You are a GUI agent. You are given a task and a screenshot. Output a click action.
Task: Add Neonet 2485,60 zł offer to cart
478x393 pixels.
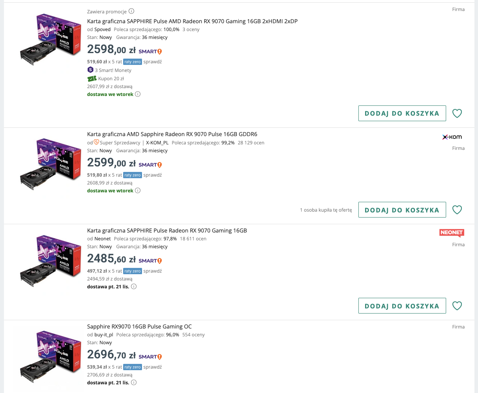[x=402, y=306]
